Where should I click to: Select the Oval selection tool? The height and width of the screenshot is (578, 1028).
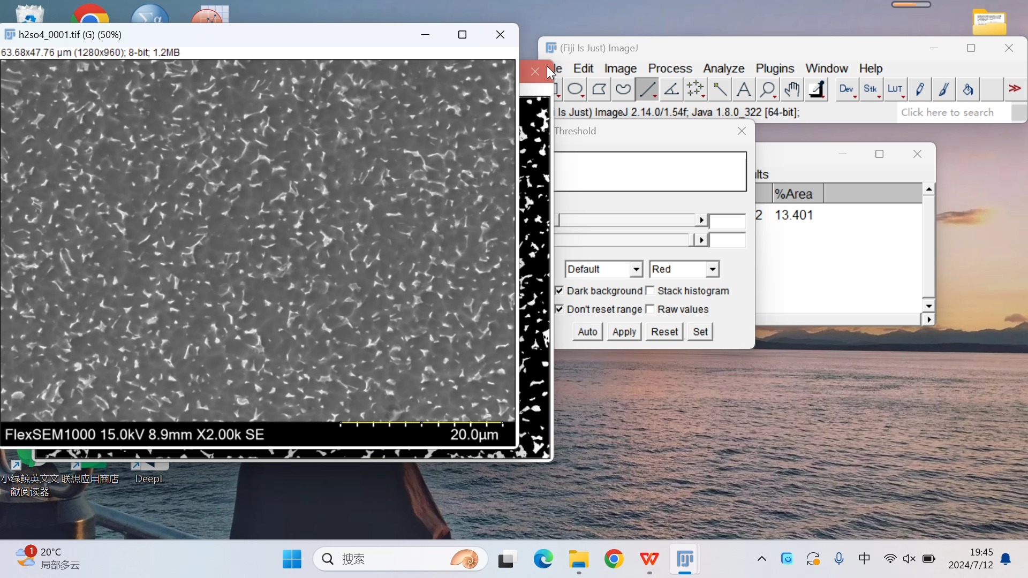coord(576,89)
